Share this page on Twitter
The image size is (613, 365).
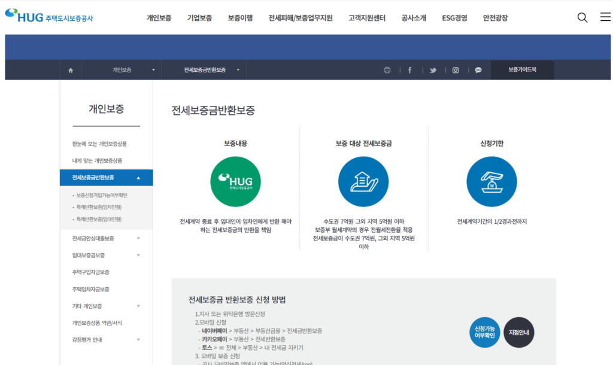point(433,71)
